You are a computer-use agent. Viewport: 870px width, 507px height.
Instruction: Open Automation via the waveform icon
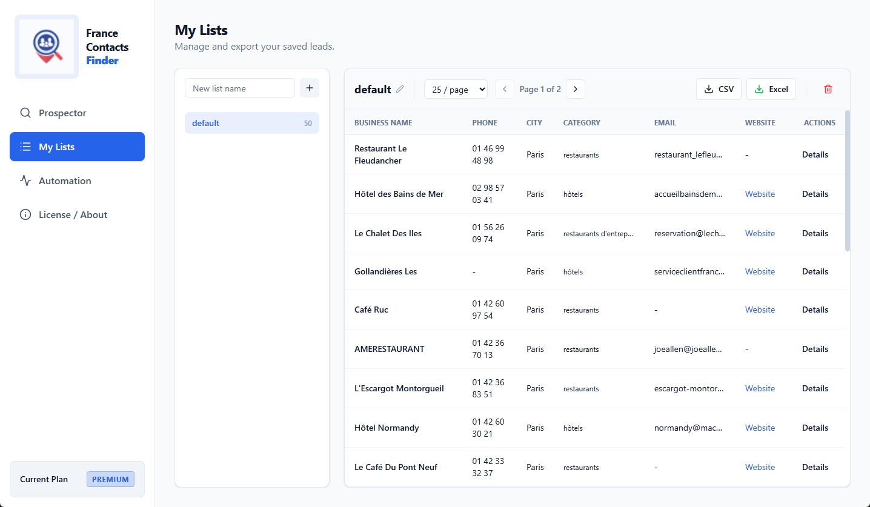point(25,180)
